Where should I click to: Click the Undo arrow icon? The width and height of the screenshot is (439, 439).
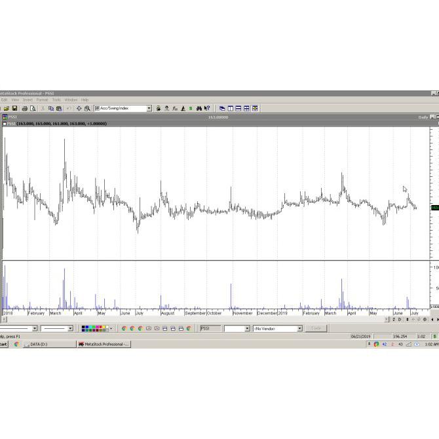tap(69, 108)
